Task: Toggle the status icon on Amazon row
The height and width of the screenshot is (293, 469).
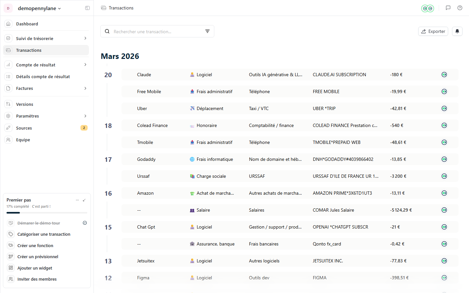Action: click(444, 193)
